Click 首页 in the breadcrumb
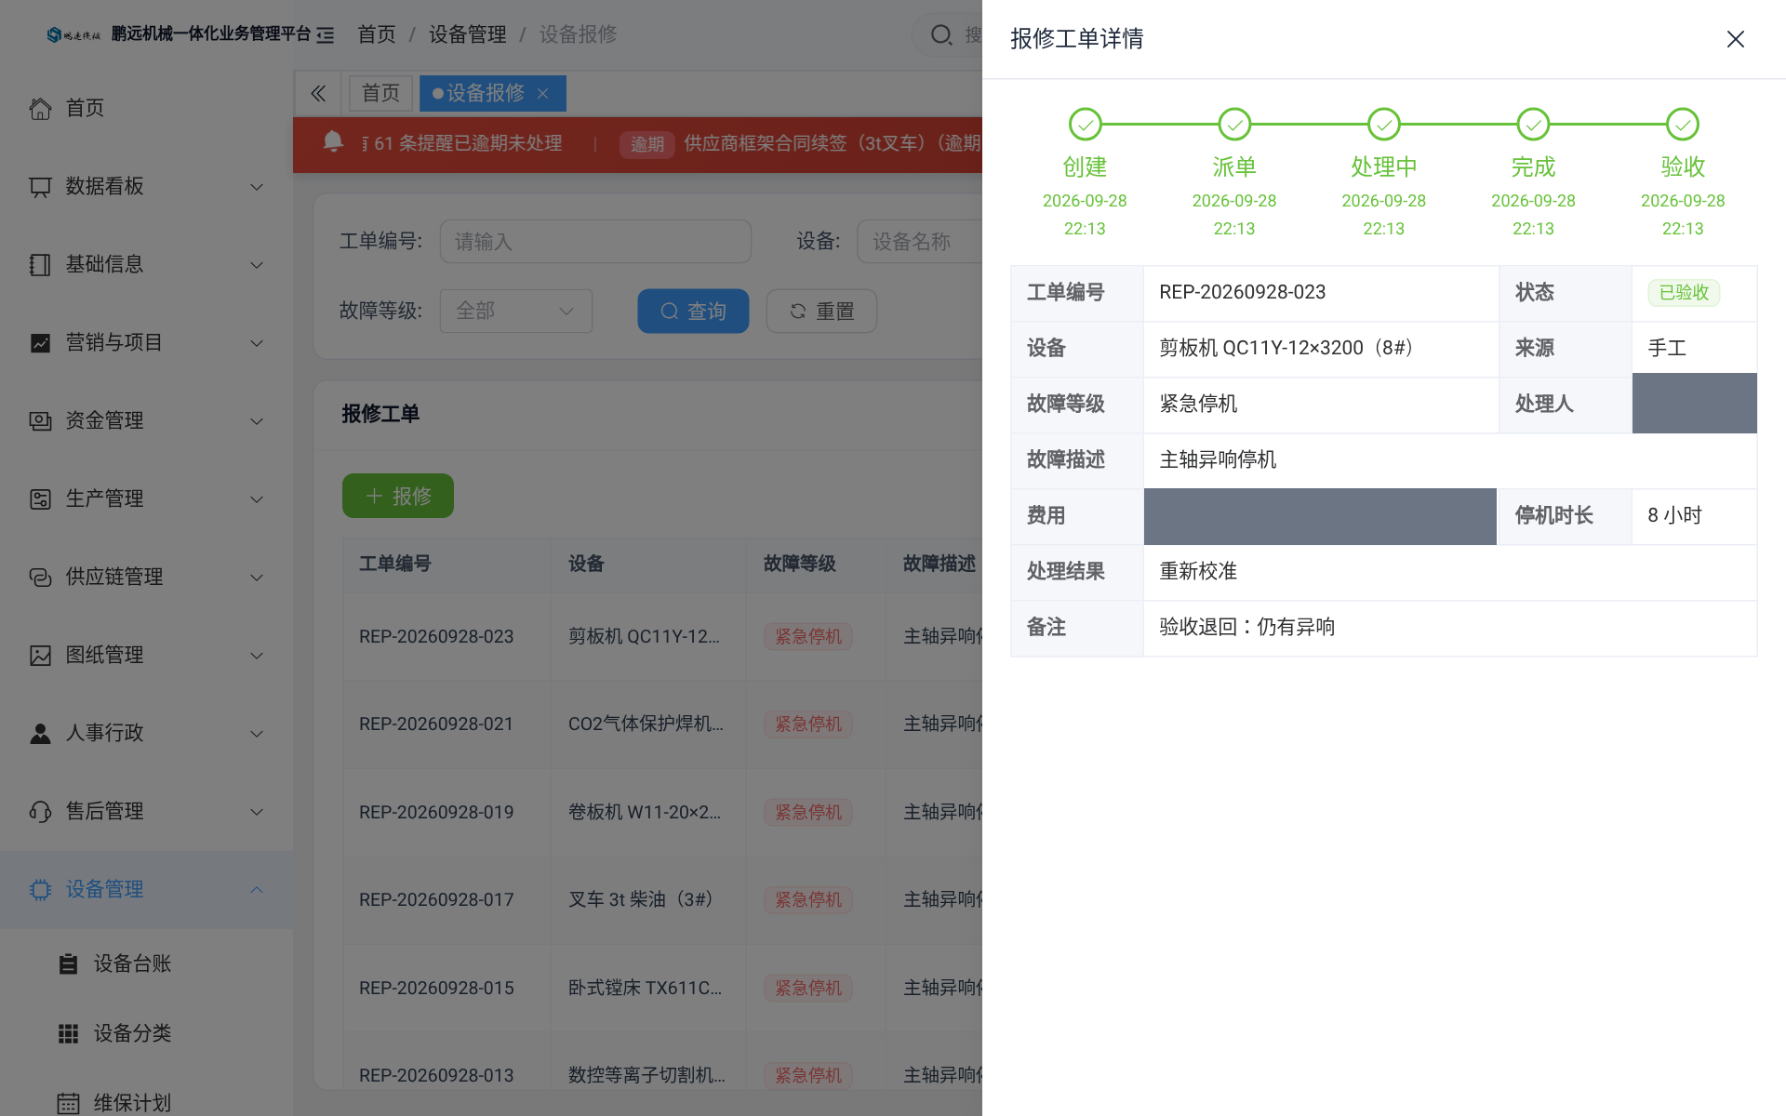1786x1116 pixels. coord(377,34)
